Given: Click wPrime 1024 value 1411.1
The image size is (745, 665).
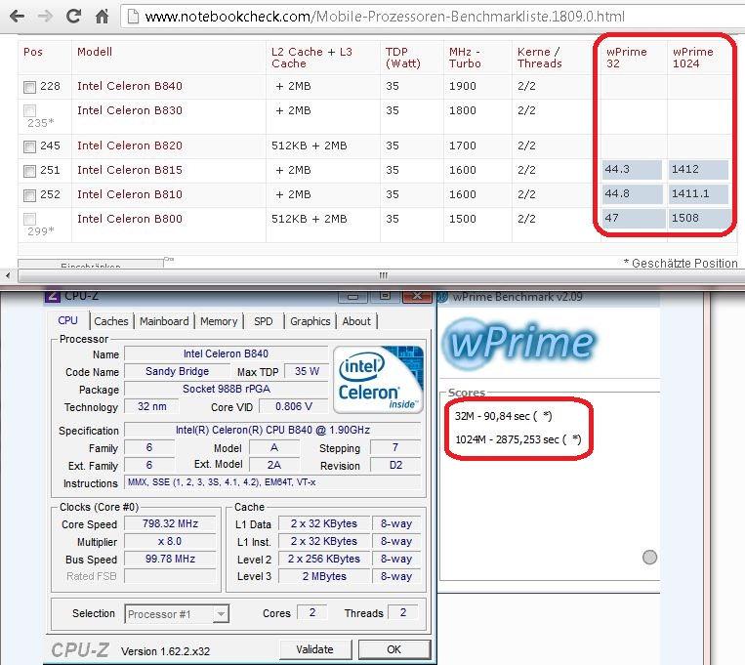Looking at the screenshot, I should click(698, 193).
